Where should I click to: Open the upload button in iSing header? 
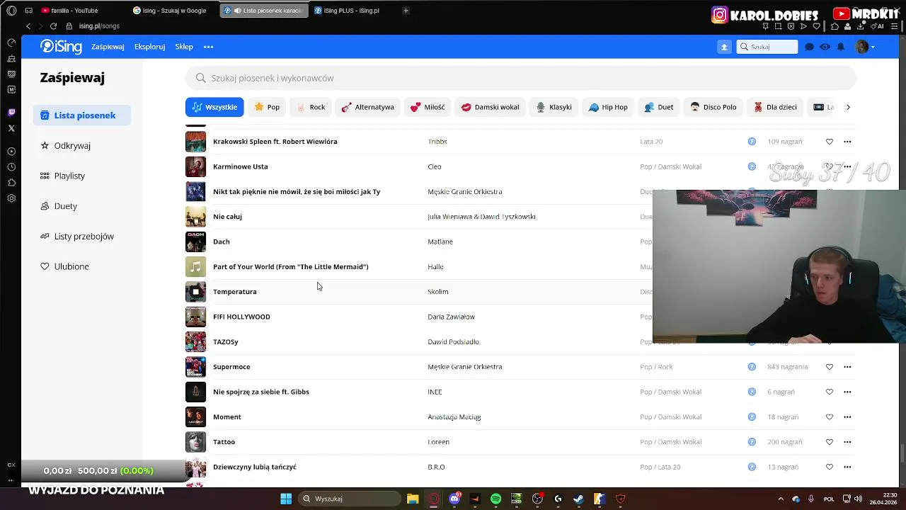click(724, 47)
